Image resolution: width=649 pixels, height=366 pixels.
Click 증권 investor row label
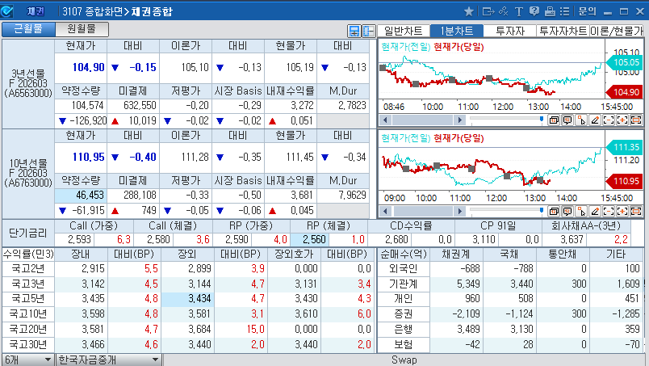[x=403, y=313]
